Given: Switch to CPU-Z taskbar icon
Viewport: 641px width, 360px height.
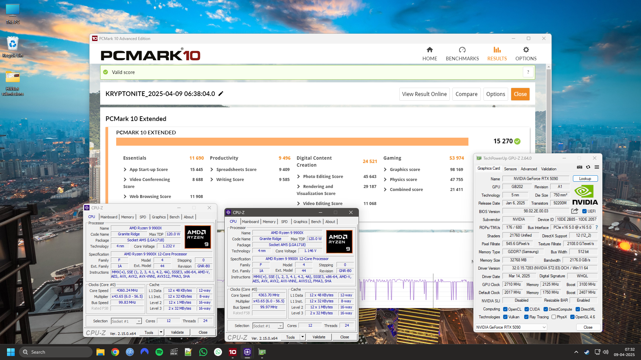Looking at the screenshot, I should [247, 352].
